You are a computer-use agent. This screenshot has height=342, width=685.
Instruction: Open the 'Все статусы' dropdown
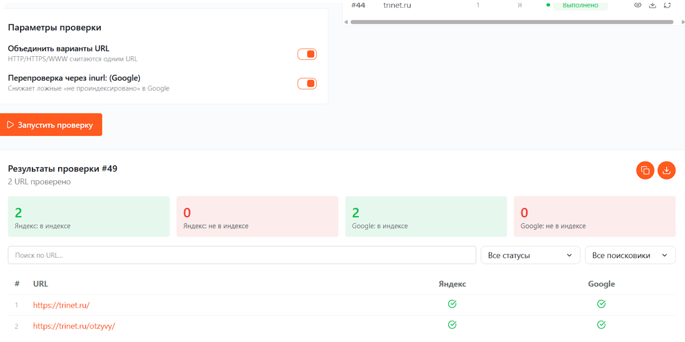pos(531,255)
